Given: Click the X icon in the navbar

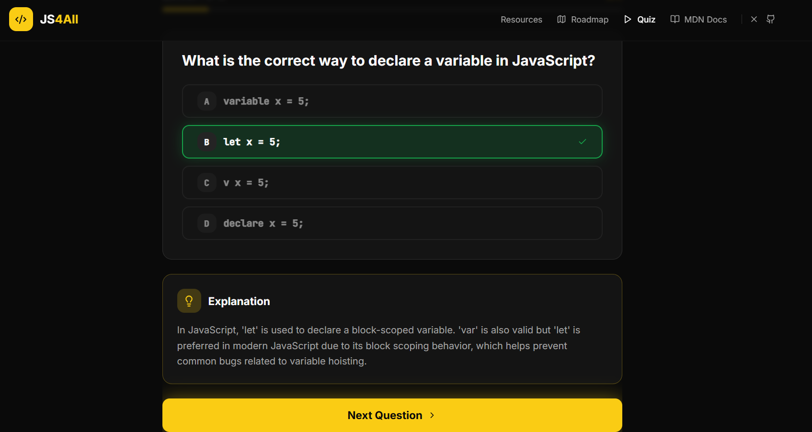Looking at the screenshot, I should tap(754, 19).
